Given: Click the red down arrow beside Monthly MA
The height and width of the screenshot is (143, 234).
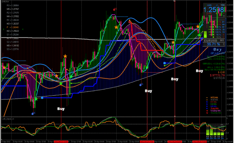Looking at the screenshot, I should 207,113.
